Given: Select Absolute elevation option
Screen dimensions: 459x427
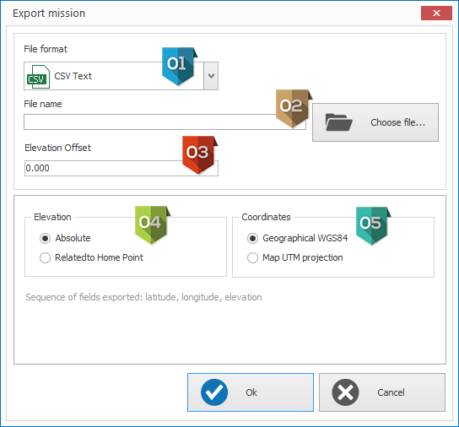Looking at the screenshot, I should (x=65, y=238).
